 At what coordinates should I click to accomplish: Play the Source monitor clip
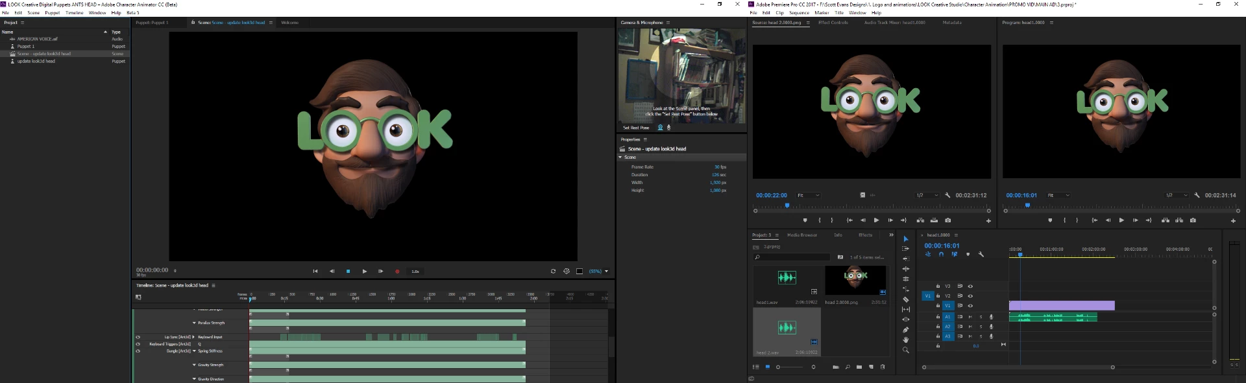[876, 220]
